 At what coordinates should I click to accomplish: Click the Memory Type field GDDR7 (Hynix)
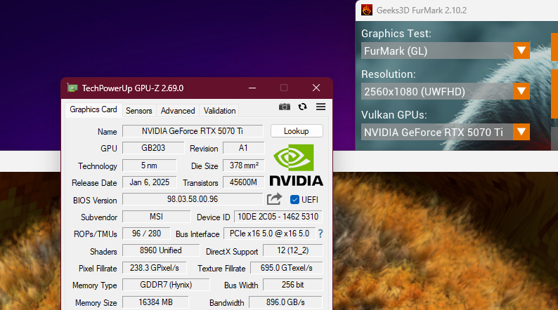point(166,285)
